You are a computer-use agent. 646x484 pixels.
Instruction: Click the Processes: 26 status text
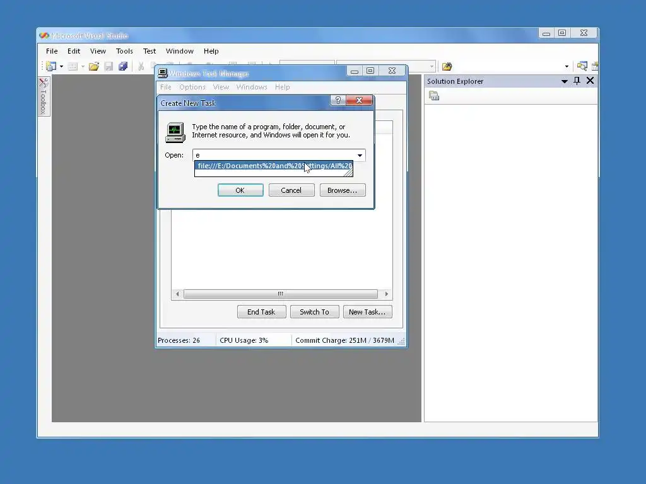pyautogui.click(x=179, y=340)
